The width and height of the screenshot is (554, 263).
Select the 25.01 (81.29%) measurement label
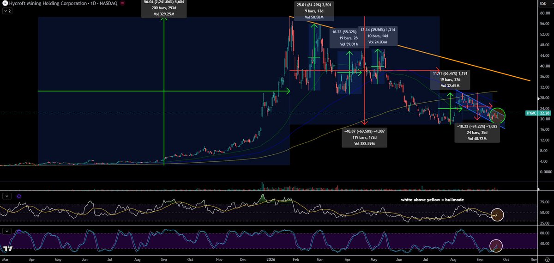[314, 11]
